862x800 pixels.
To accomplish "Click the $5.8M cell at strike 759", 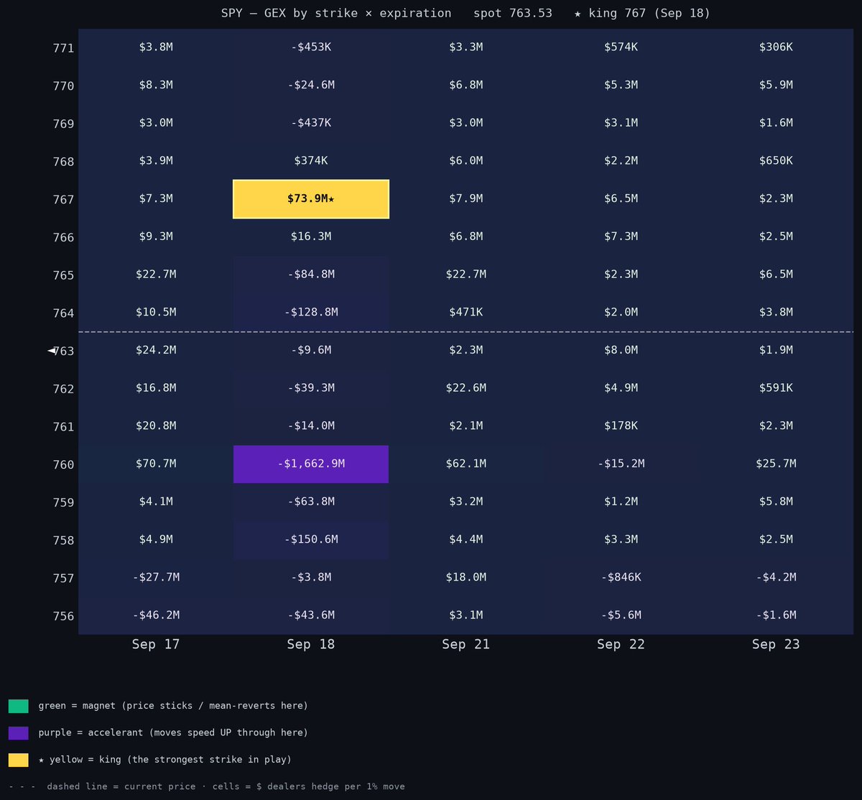I will coord(776,502).
